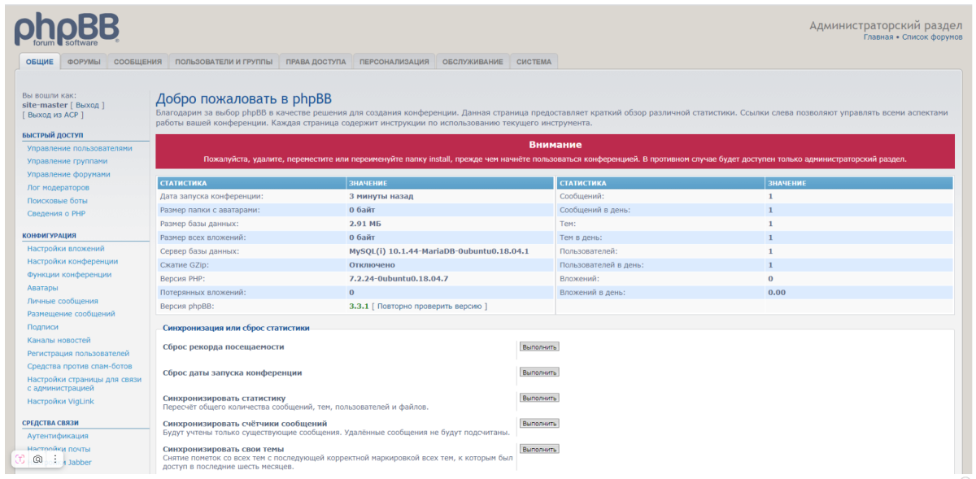Open the Список форумов link

(932, 37)
